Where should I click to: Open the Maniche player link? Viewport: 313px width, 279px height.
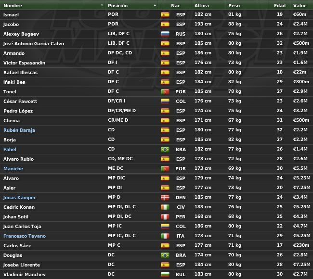(13, 168)
